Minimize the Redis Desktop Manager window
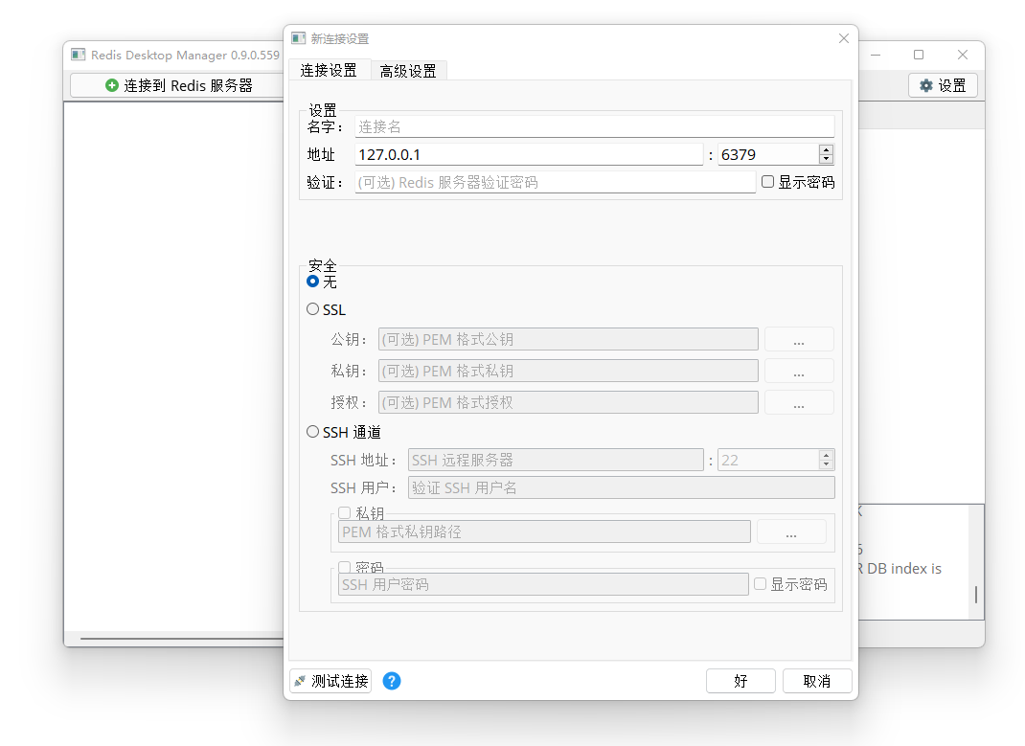1025x746 pixels. coord(876,55)
